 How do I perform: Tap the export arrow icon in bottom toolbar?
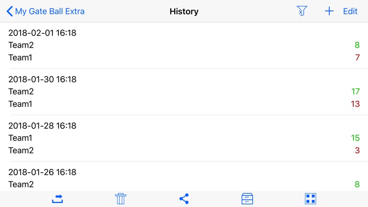coord(58,199)
